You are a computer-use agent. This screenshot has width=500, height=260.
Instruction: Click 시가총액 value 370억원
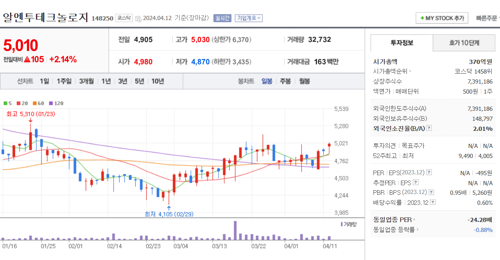[x=480, y=61]
